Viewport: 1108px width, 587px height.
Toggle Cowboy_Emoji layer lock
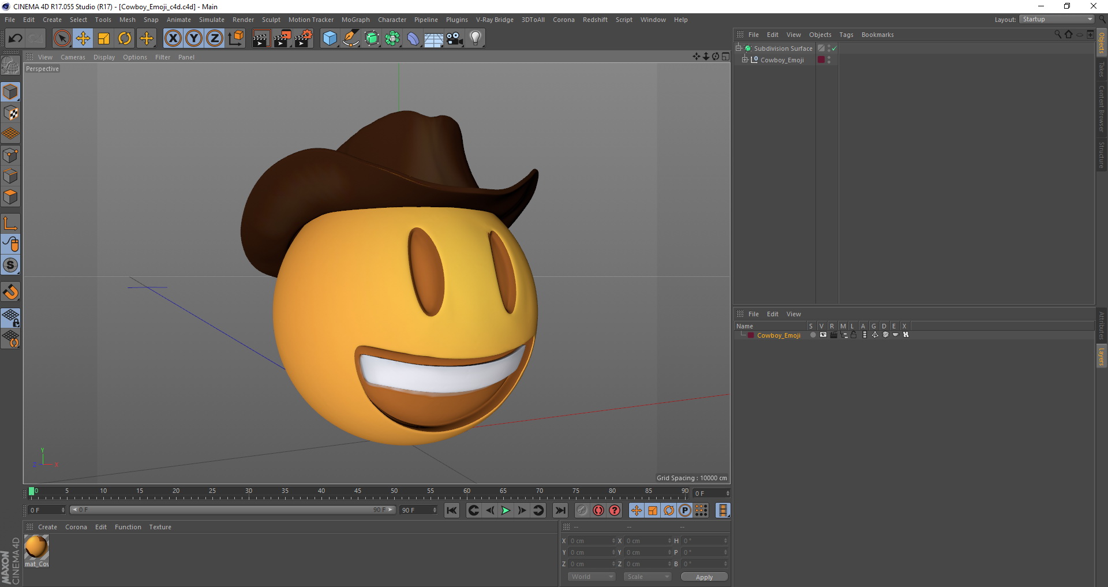pos(854,335)
